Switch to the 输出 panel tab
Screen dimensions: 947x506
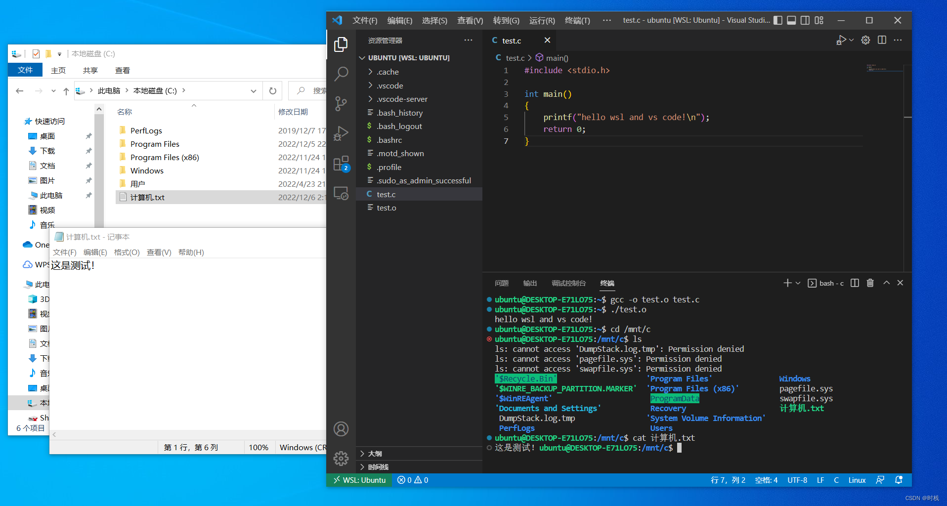tap(530, 283)
